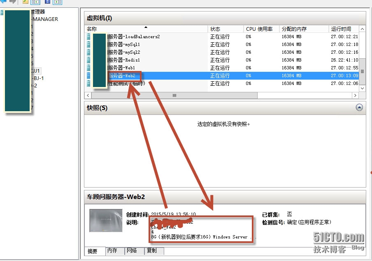Sort the VM list by CPU 使用率 column
Viewport: 372px width, 261px height.
[x=261, y=29]
